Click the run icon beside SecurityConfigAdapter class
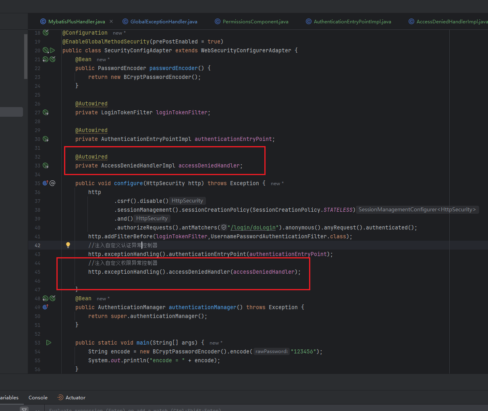Screen dimensions: 488x411 (x=52, y=50)
